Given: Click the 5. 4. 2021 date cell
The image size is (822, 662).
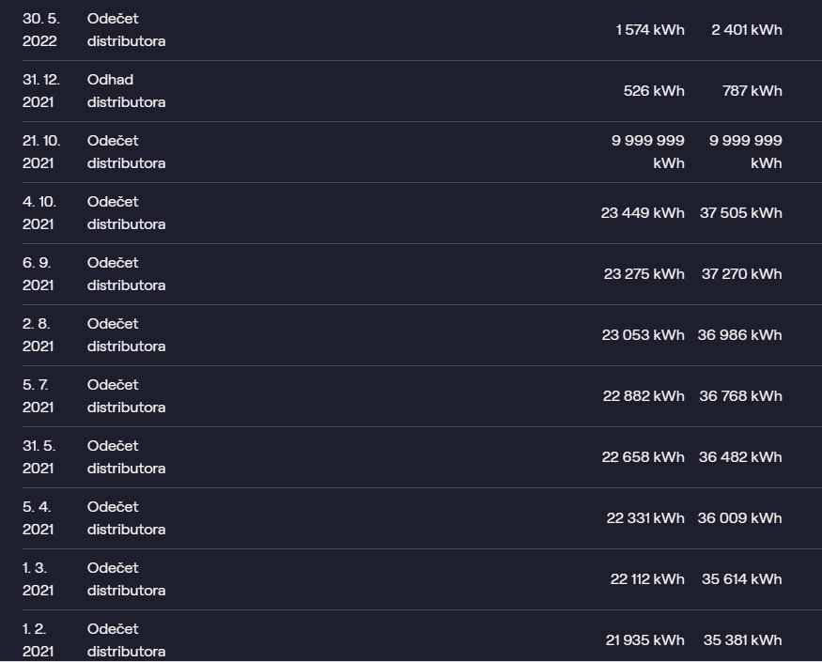Looking at the screenshot, I should point(38,518).
